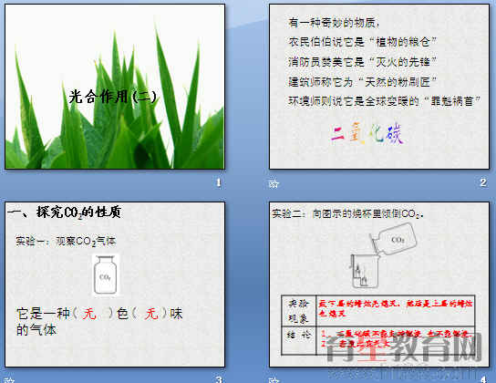
Task: Click the slide number 2 label
Action: [x=482, y=182]
